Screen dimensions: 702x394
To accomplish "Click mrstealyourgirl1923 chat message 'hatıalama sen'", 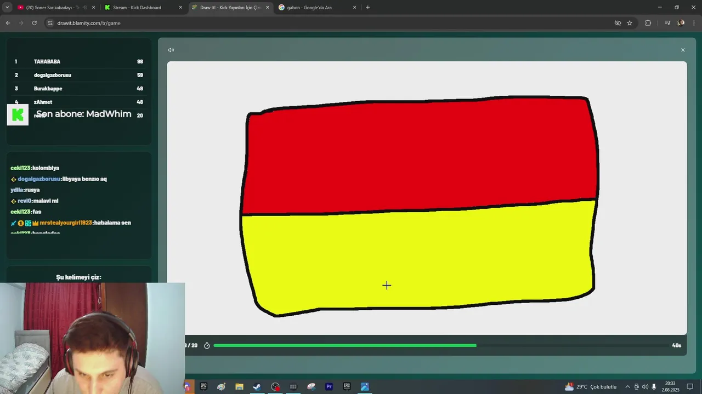I will click(71, 223).
